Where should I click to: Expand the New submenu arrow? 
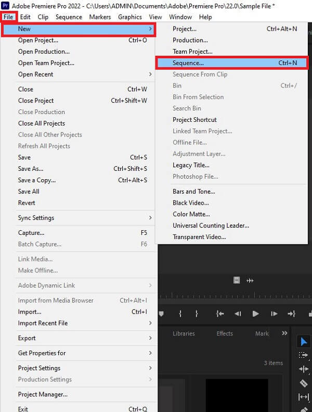click(x=150, y=29)
